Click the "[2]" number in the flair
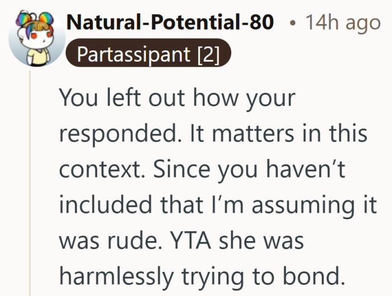392x296 pixels. 208,55
